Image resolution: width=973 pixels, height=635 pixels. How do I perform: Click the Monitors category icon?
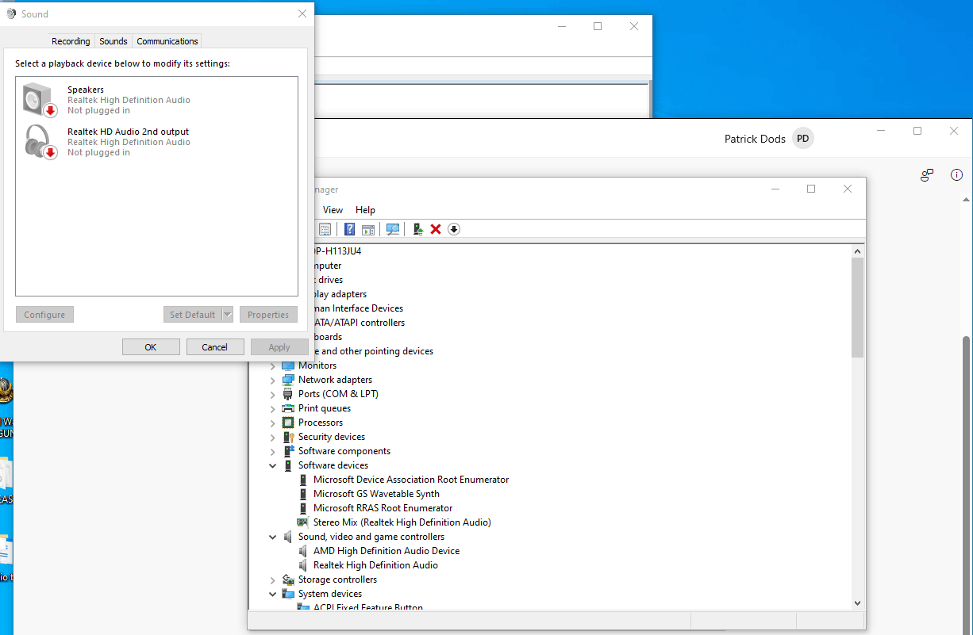288,365
